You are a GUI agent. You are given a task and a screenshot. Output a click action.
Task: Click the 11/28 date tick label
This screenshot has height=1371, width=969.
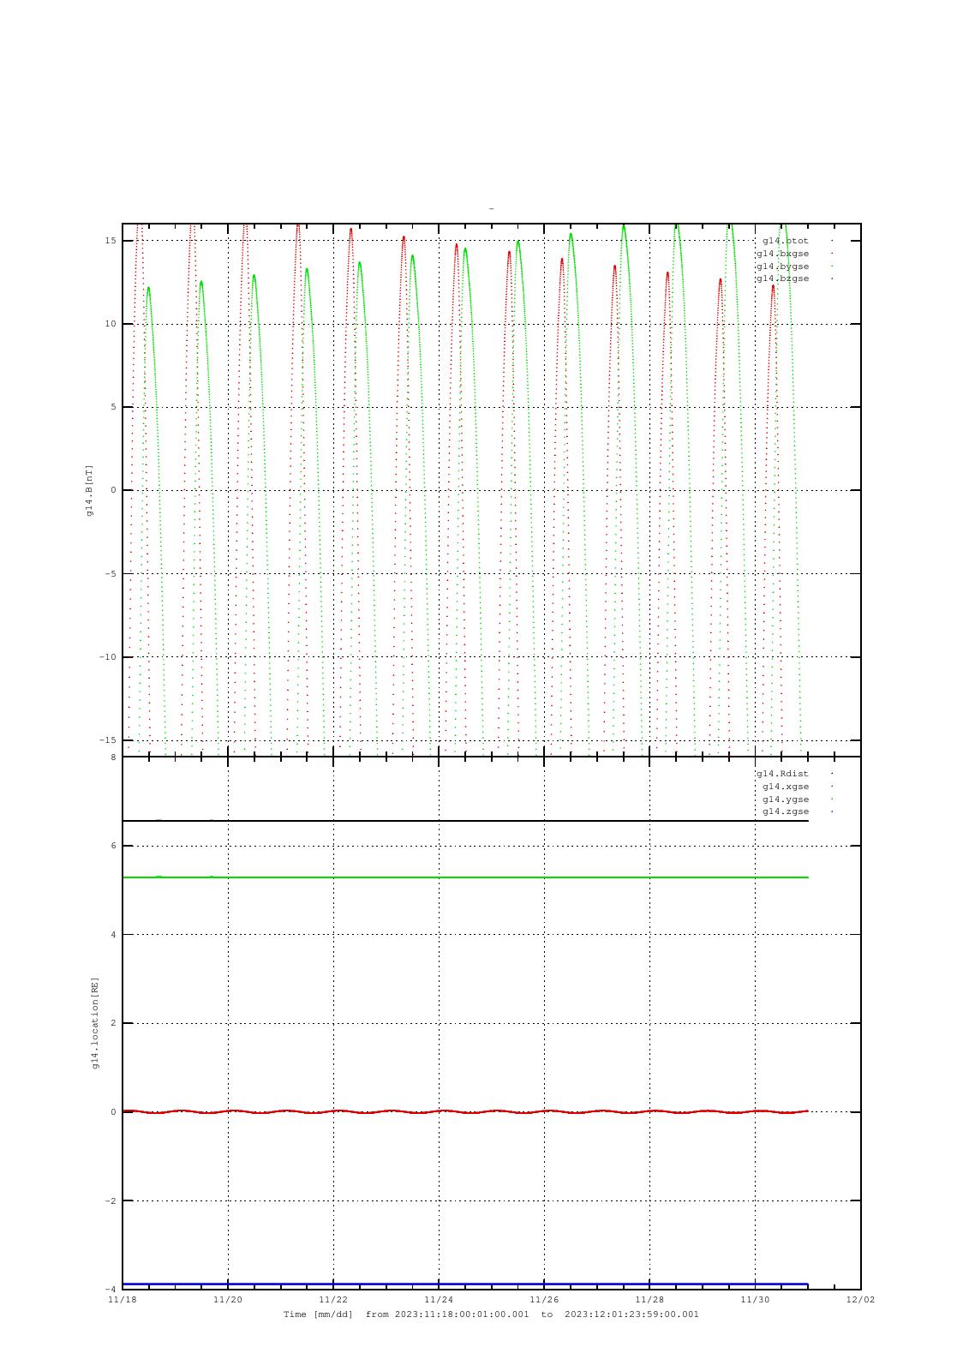(x=649, y=1300)
